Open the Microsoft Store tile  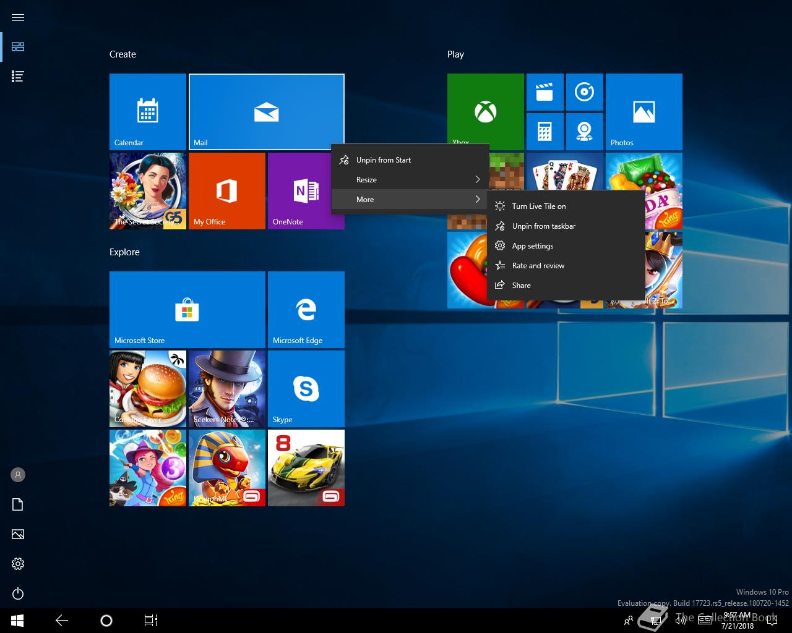[x=187, y=310]
